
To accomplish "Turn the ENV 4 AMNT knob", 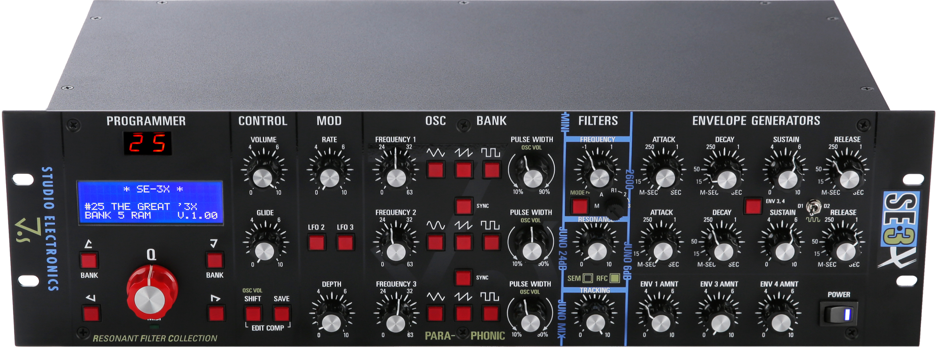I will pos(780,317).
